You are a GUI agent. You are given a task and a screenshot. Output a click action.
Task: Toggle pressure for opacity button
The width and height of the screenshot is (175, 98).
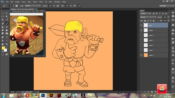pyautogui.click(x=58, y=6)
